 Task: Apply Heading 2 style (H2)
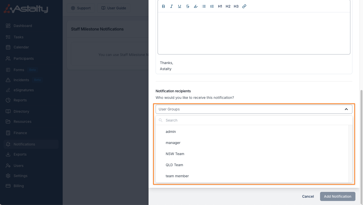coord(228,6)
